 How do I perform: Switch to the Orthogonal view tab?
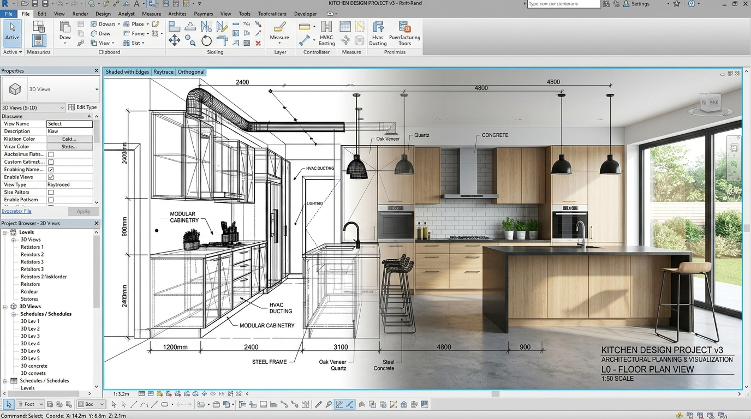(191, 72)
